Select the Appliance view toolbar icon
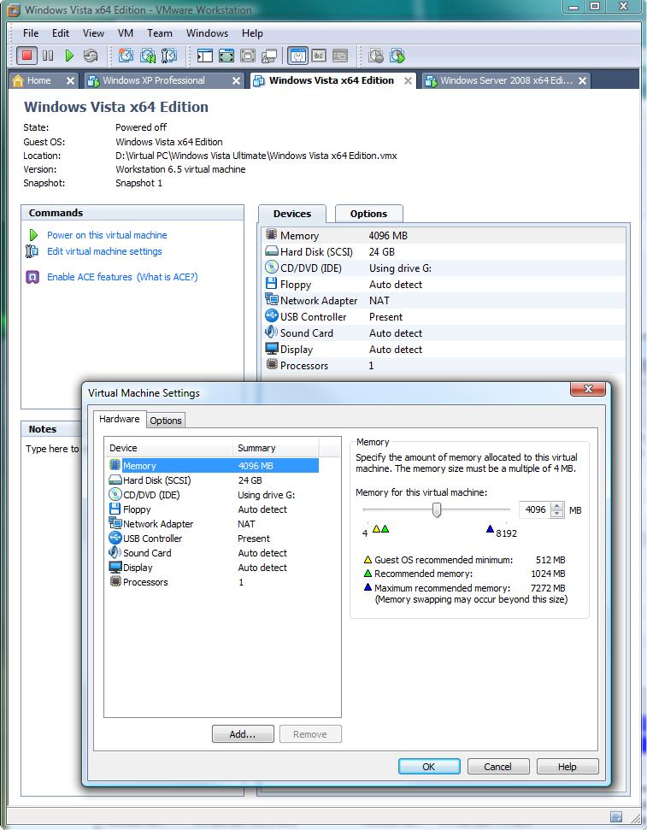 point(319,56)
